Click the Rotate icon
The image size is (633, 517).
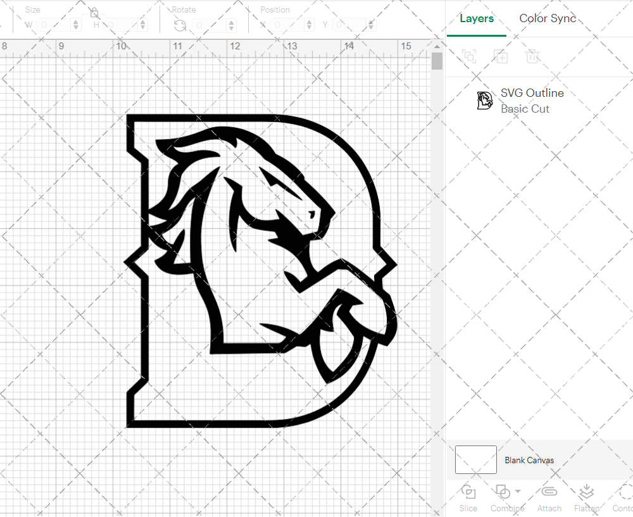coord(180,25)
